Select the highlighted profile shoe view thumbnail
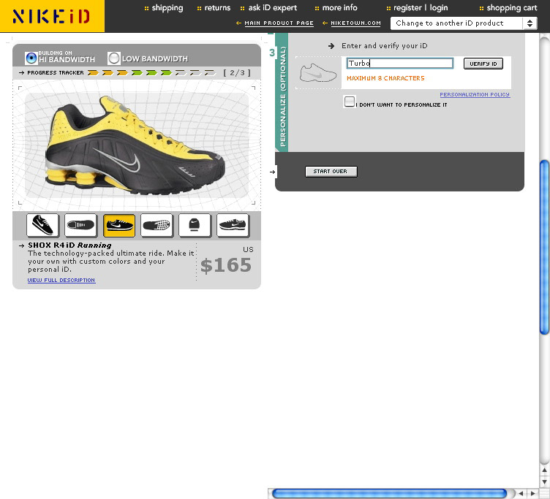 [x=119, y=225]
